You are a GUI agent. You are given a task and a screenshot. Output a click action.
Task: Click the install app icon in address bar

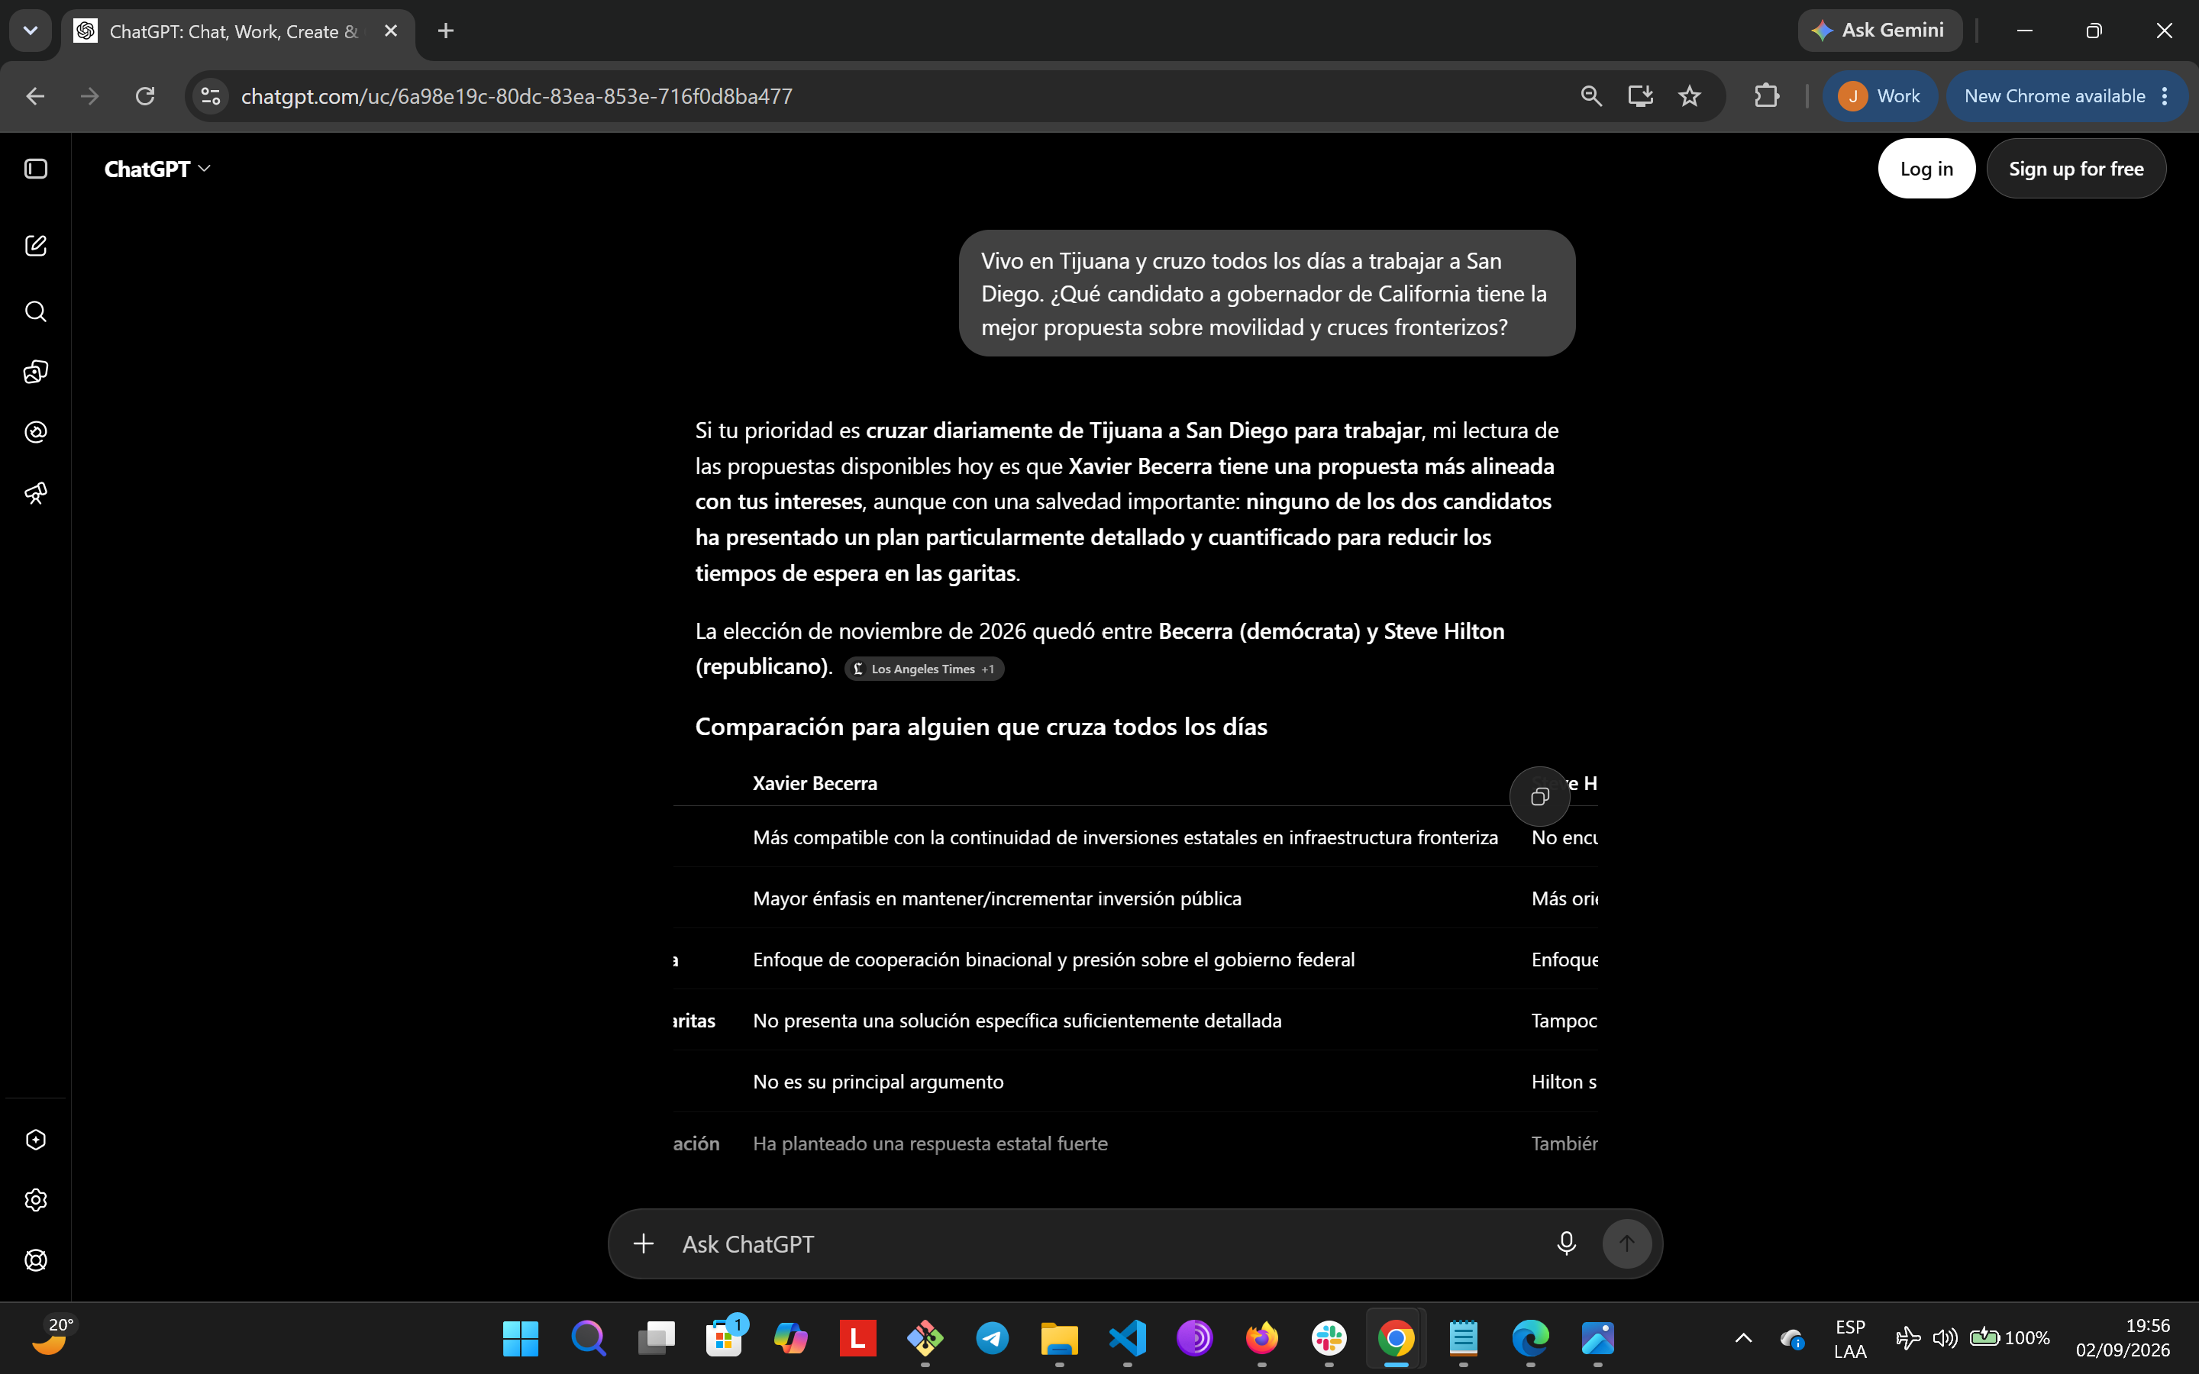coord(1640,96)
